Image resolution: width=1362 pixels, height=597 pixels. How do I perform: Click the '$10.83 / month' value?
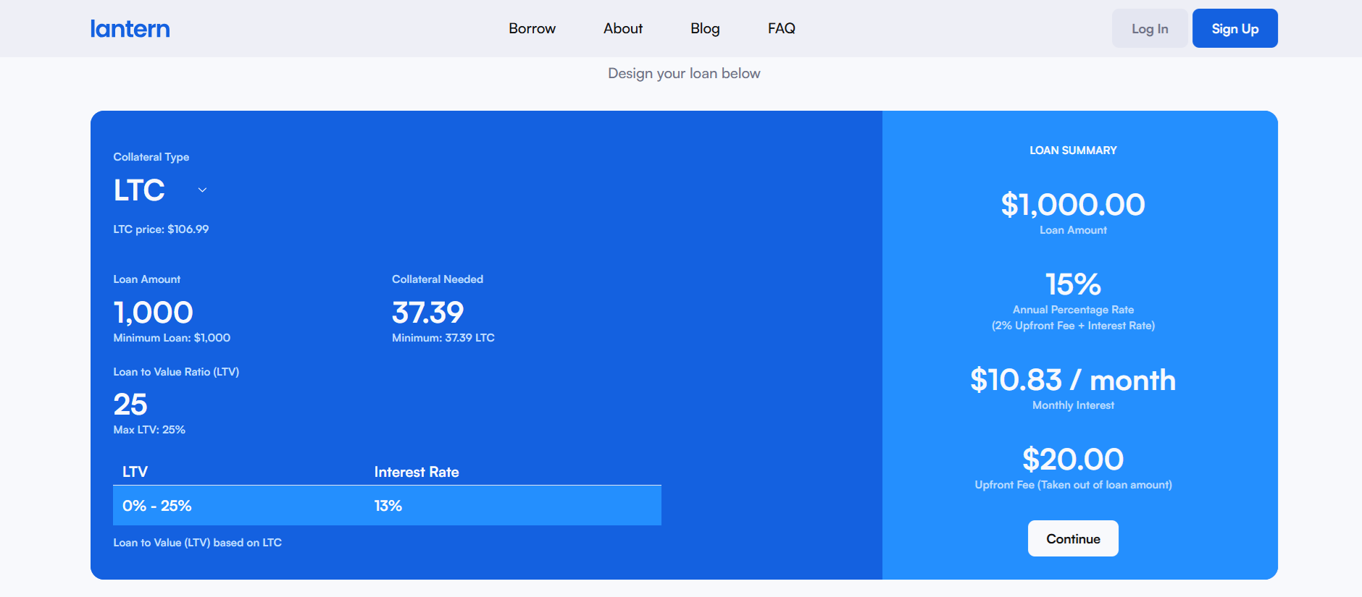click(1073, 380)
